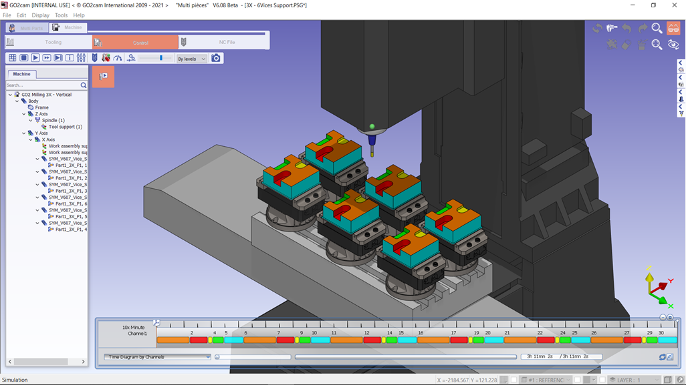Switch to the Multi-Parts tab

(x=27, y=28)
